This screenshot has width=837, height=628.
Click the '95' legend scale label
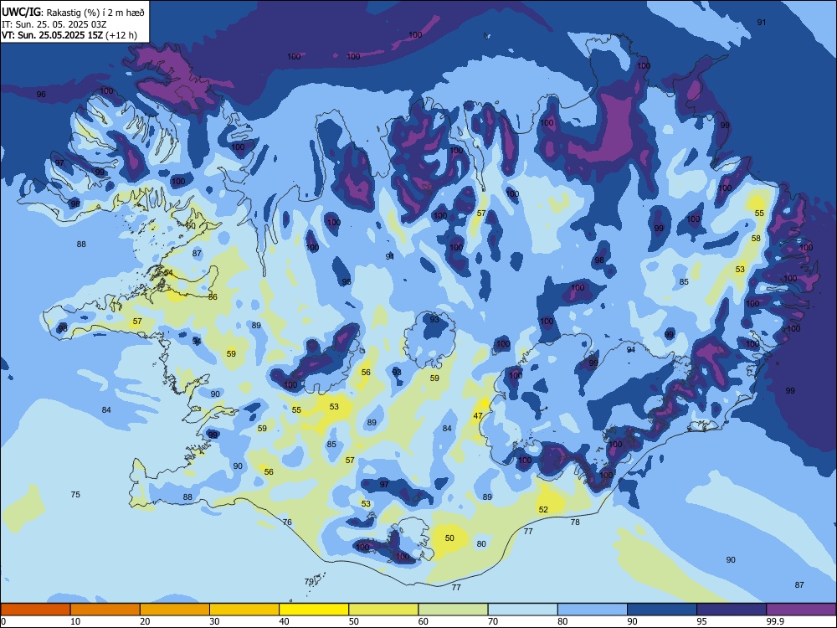coord(701,621)
